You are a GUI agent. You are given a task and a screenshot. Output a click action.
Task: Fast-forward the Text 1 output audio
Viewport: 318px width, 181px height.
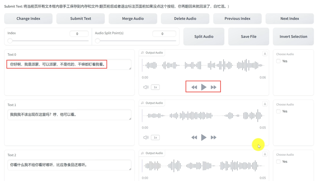[x=213, y=137]
